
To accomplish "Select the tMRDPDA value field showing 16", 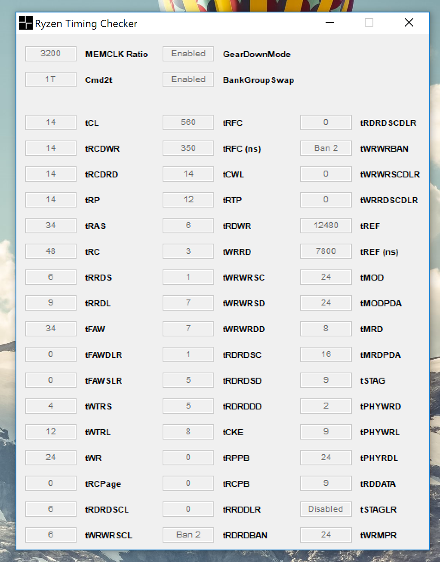I will 326,354.
